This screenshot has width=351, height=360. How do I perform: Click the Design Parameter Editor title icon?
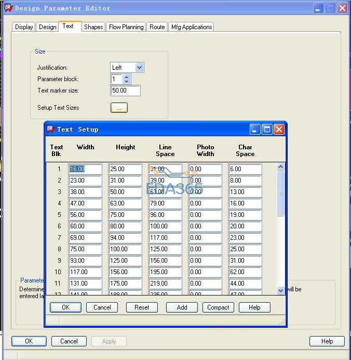[x=8, y=8]
